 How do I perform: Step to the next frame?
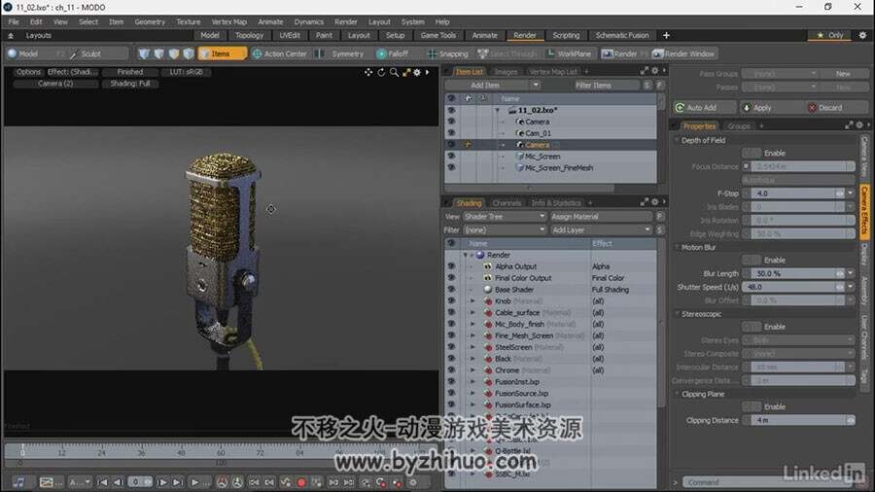161,482
